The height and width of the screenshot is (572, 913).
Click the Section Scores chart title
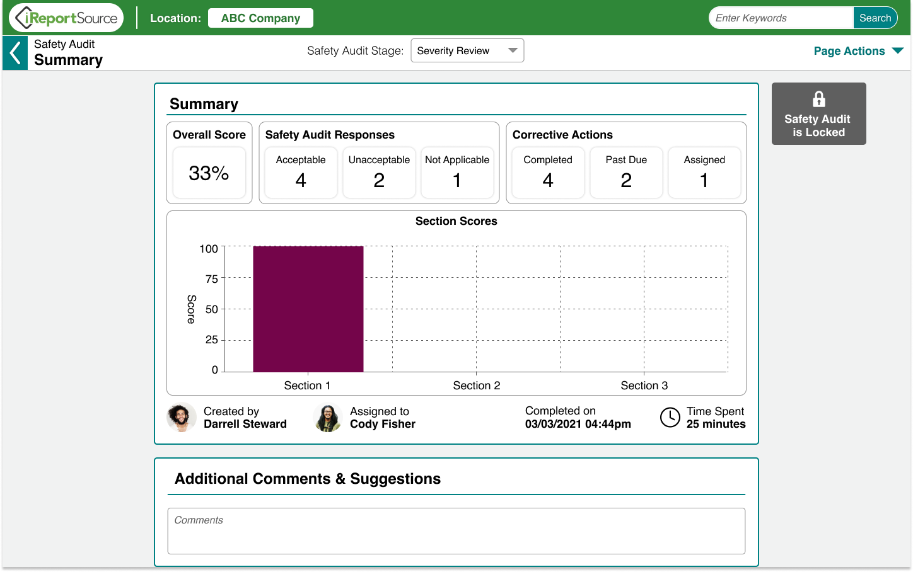(456, 221)
